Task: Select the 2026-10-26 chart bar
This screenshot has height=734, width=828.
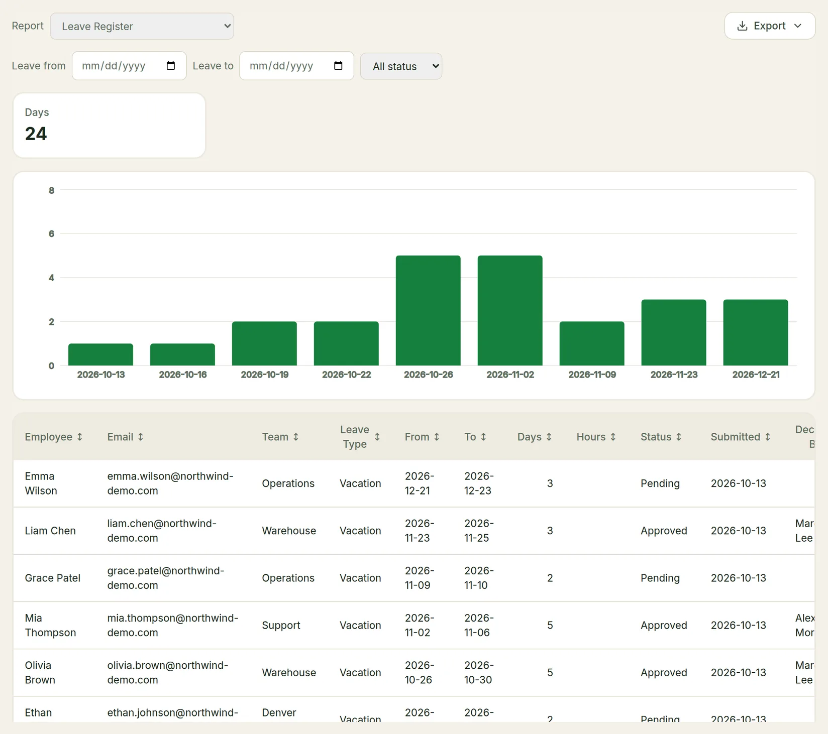Action: click(x=428, y=310)
